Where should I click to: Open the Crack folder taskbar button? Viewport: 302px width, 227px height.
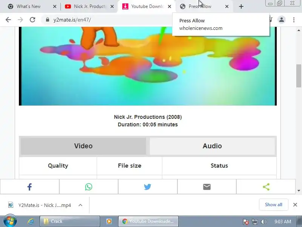click(70, 221)
